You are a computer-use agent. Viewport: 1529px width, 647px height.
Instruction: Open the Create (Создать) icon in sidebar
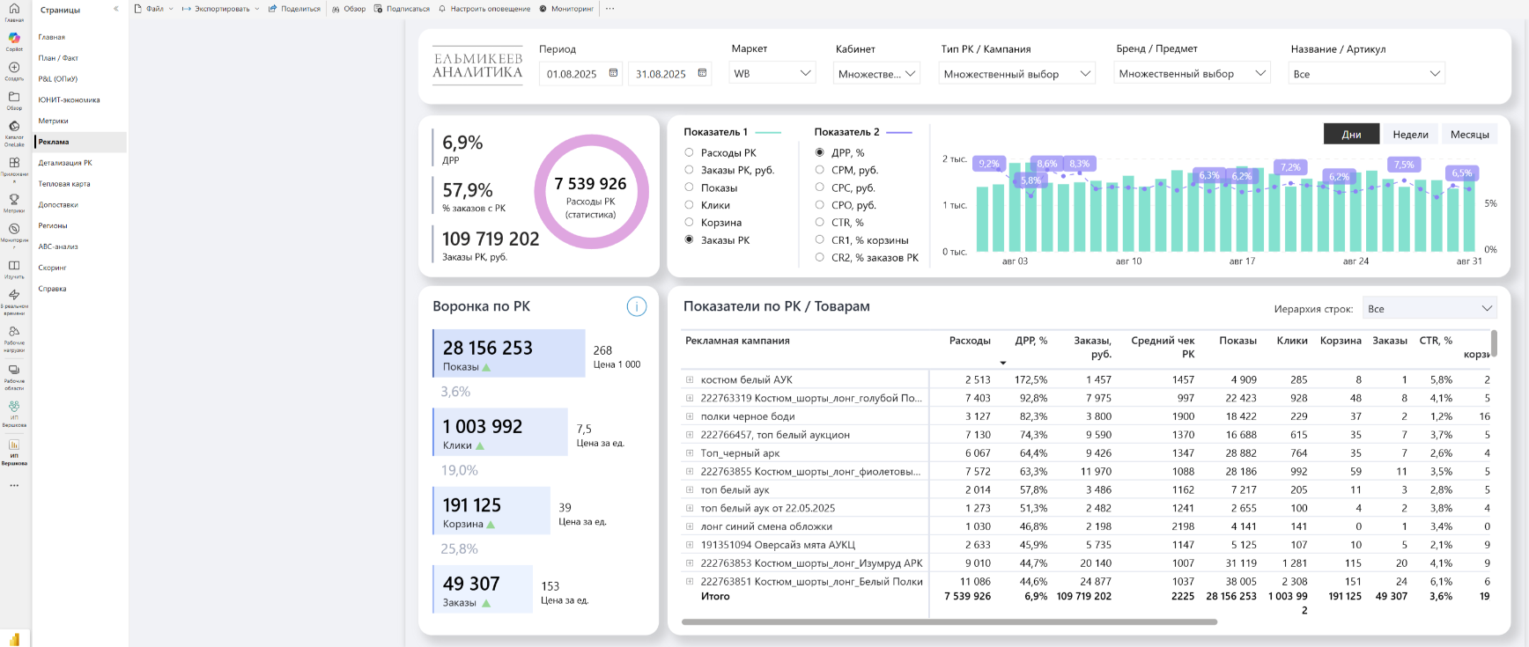pyautogui.click(x=14, y=69)
